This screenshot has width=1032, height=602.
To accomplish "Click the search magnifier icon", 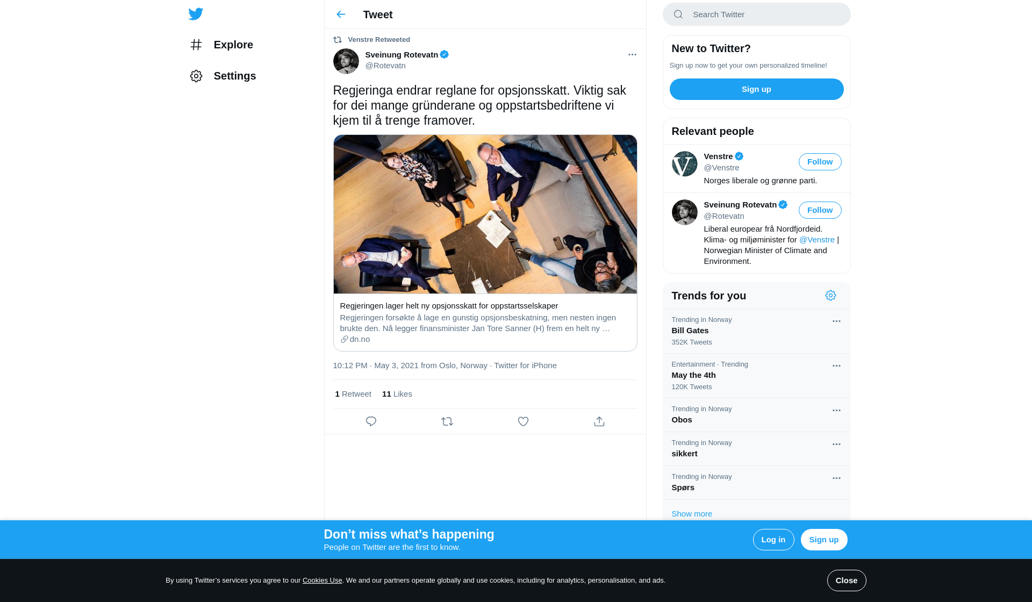I will (678, 15).
